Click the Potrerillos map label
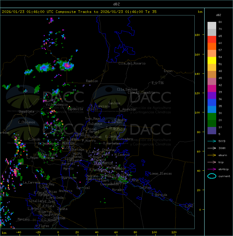This screenshot has height=236, width=233. (47, 155)
